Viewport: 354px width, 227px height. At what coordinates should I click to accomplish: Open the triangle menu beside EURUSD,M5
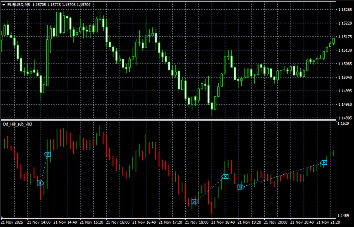click(x=3, y=4)
